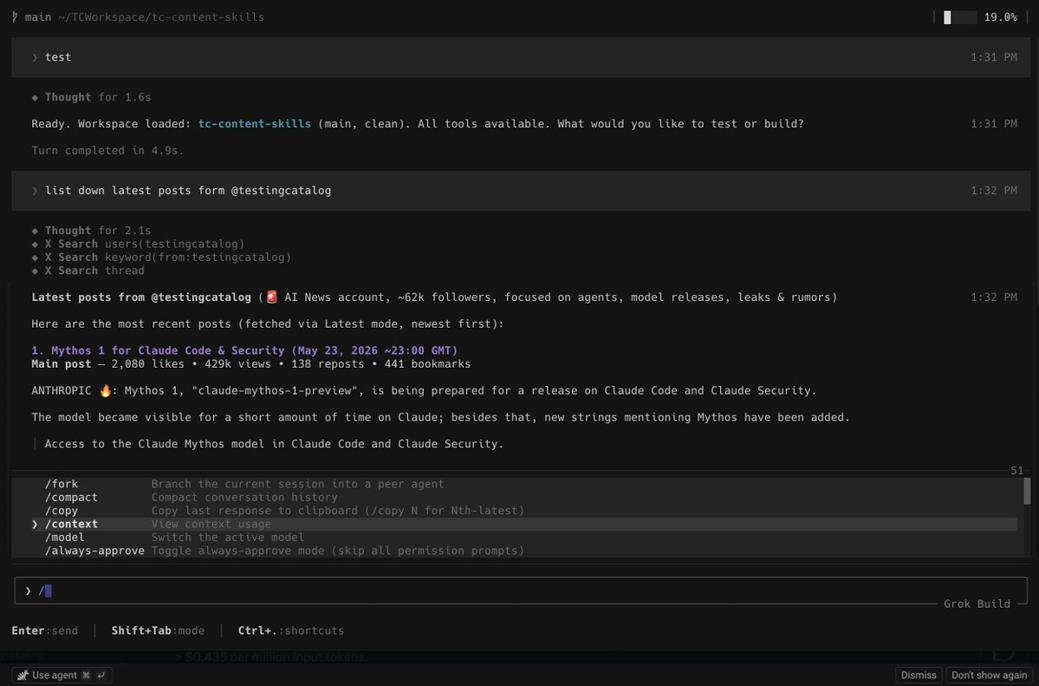Click 'Turn completed in 4.9s.' text
The width and height of the screenshot is (1039, 686).
click(107, 151)
